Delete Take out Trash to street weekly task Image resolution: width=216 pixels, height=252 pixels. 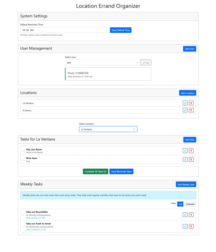point(191,226)
